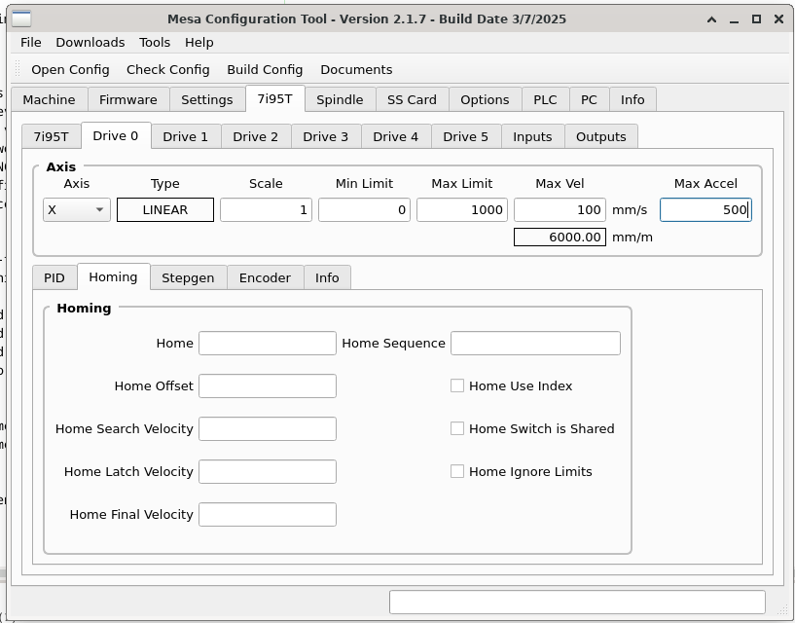Viewport: 795px width, 623px height.
Task: Open the Help menu
Action: pos(199,43)
